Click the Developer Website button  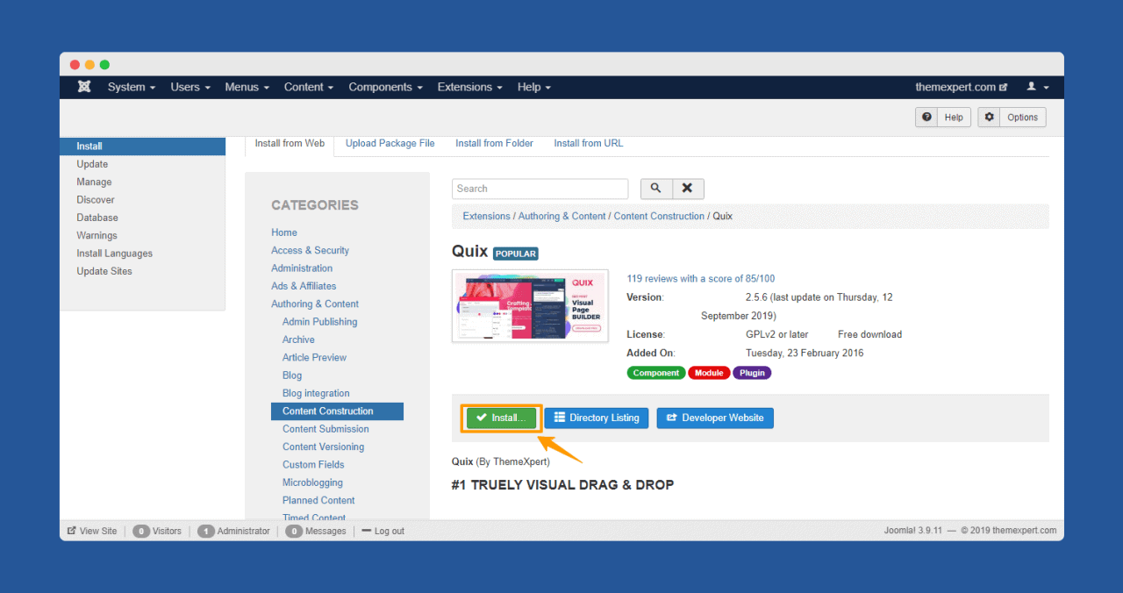(x=715, y=418)
